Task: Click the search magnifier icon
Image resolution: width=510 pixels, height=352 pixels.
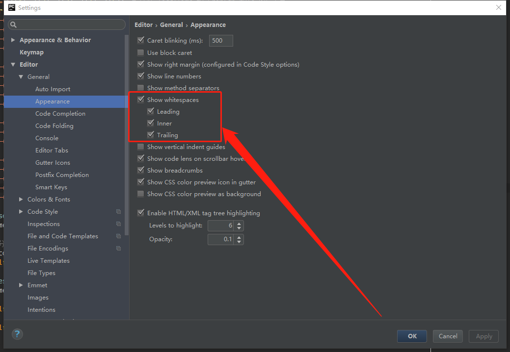Action: coord(13,25)
